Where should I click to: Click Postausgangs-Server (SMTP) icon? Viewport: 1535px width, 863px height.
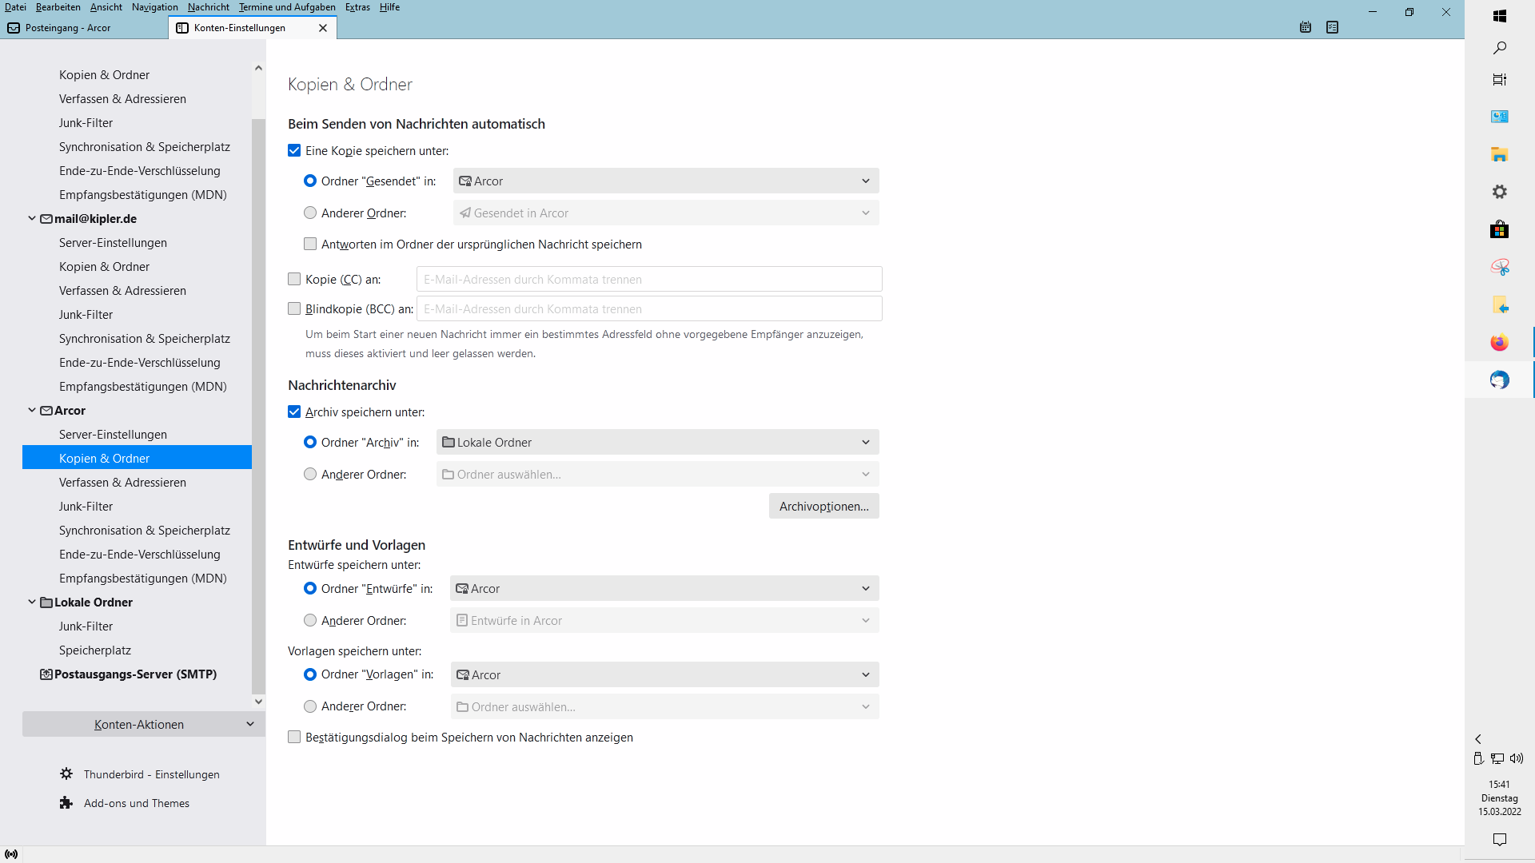pos(46,674)
